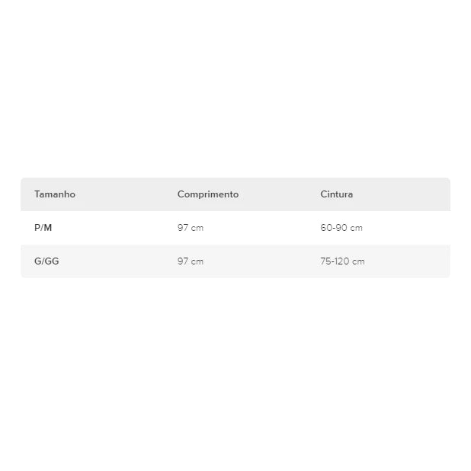Select the 60-90 cm waist value
Viewport: 471px width, 471px height.
pos(341,228)
